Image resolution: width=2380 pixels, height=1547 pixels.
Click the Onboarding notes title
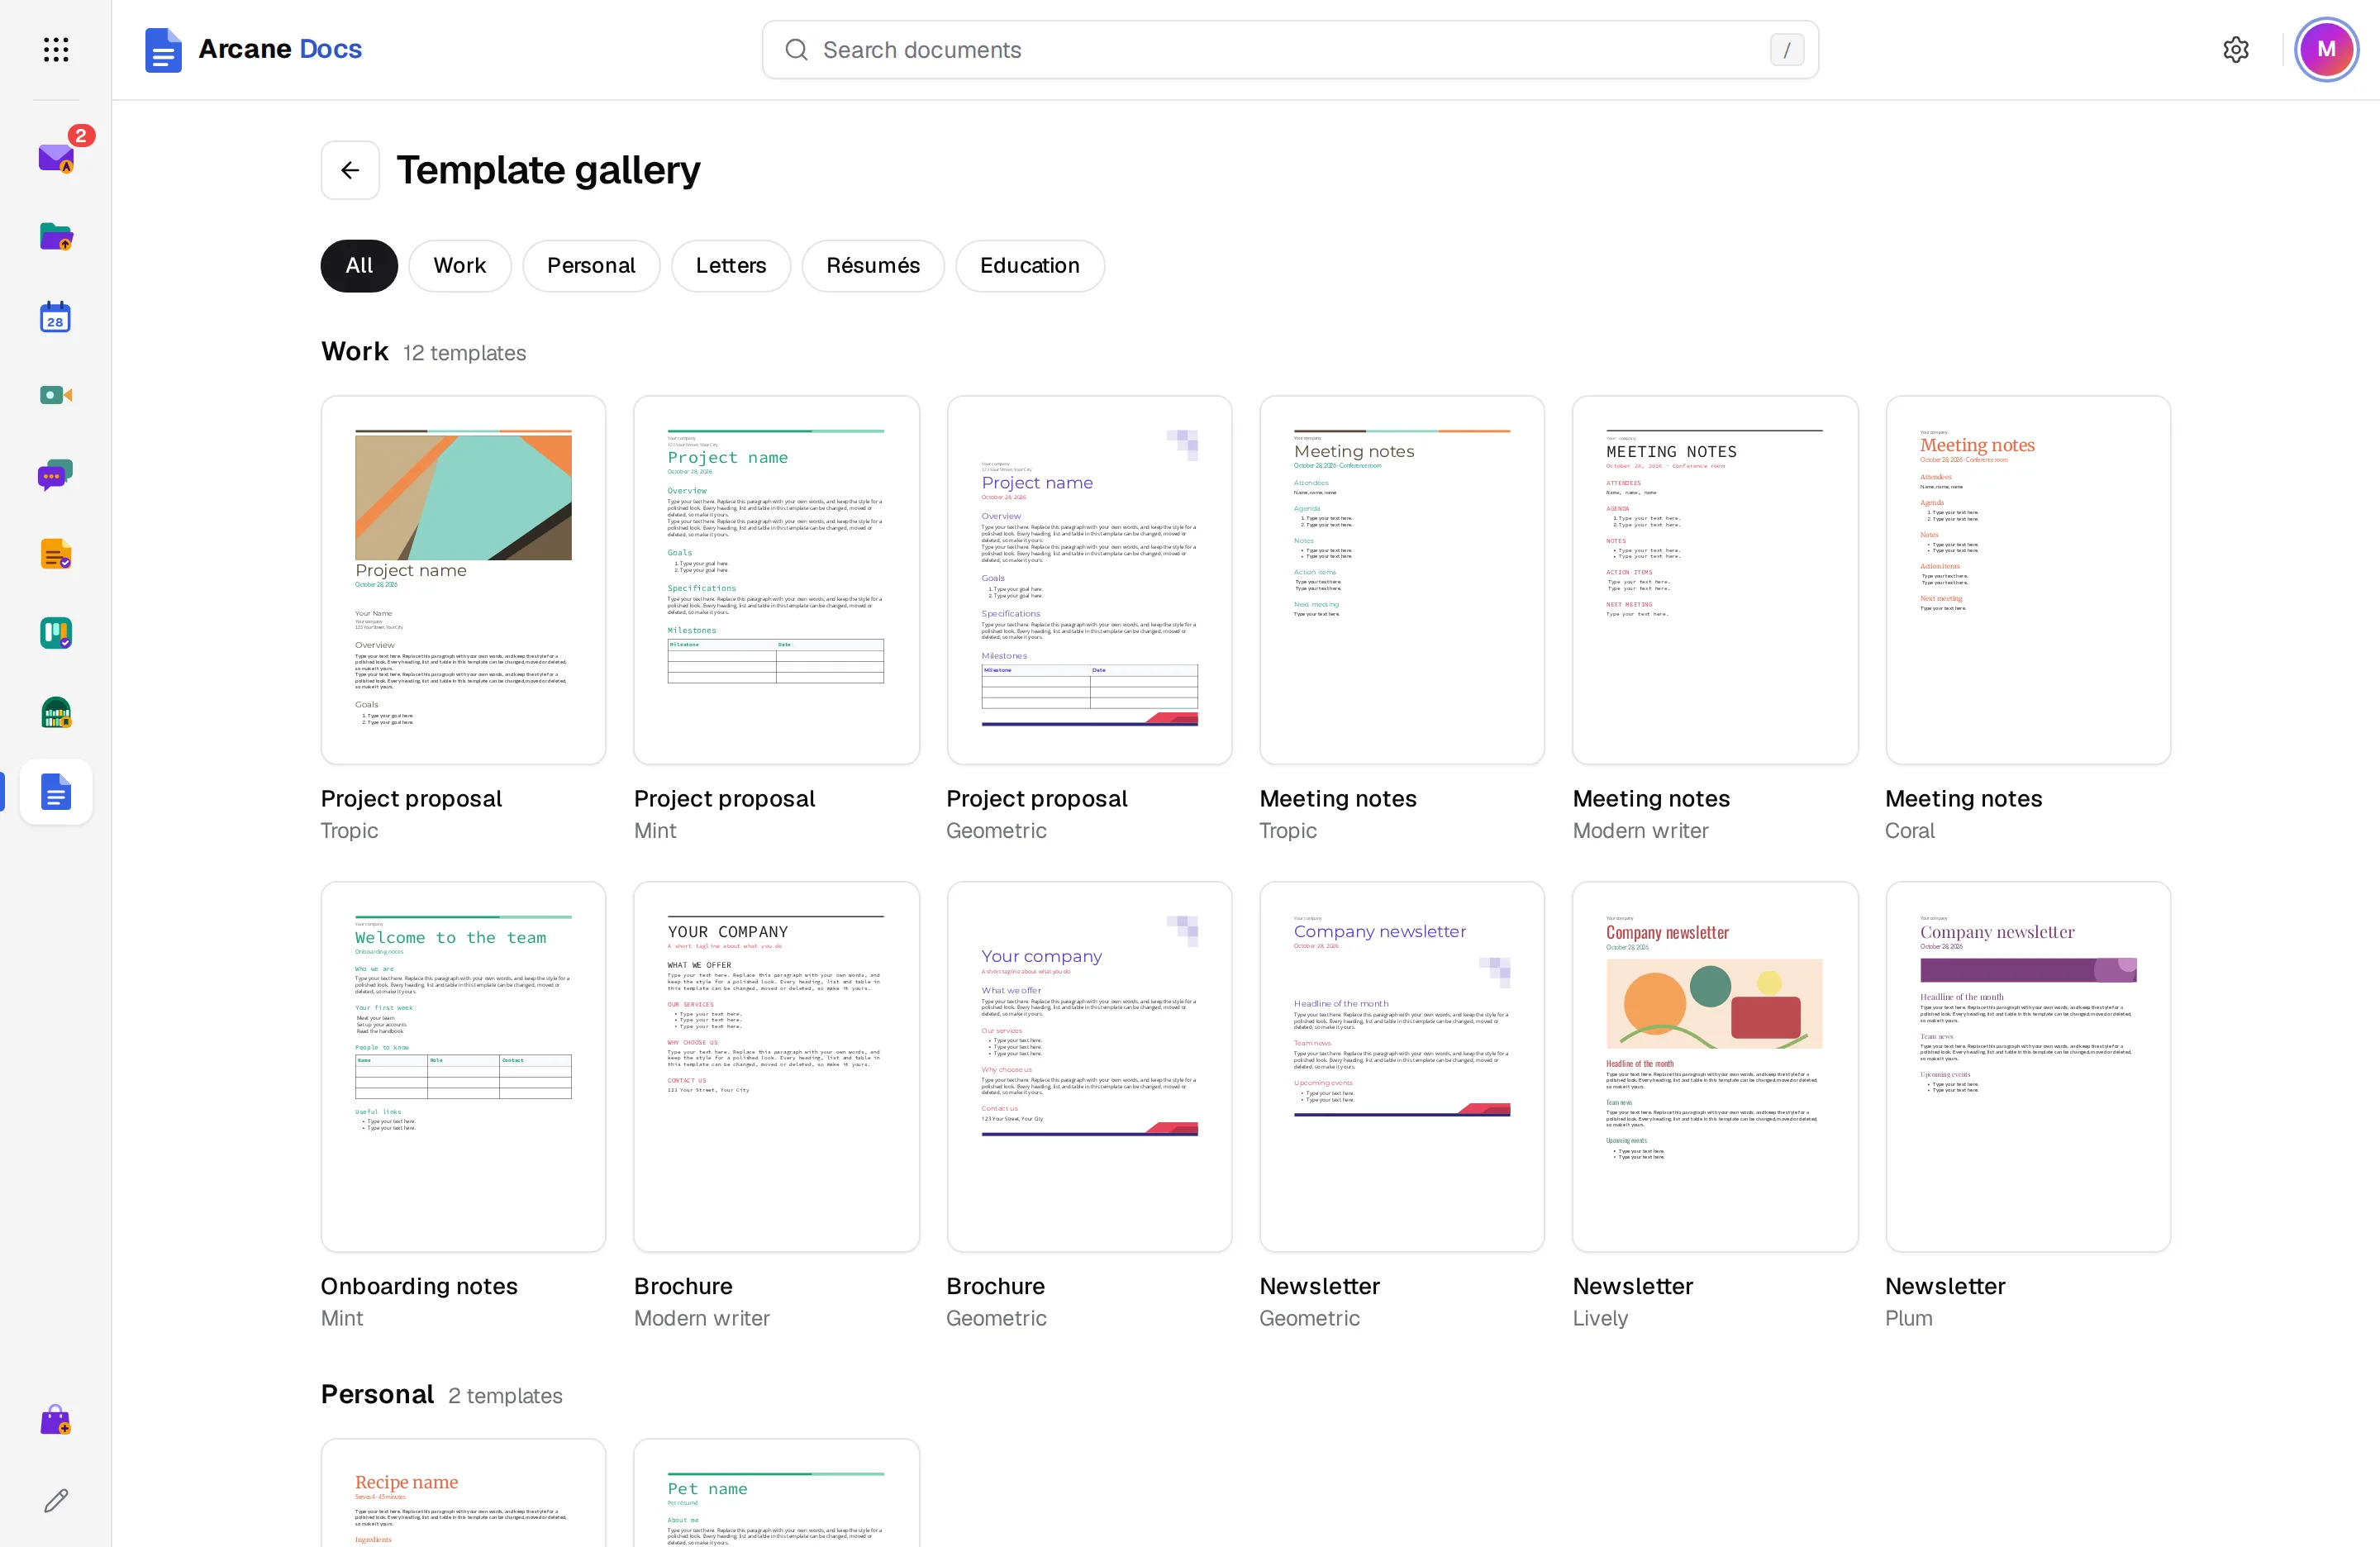click(x=419, y=1286)
